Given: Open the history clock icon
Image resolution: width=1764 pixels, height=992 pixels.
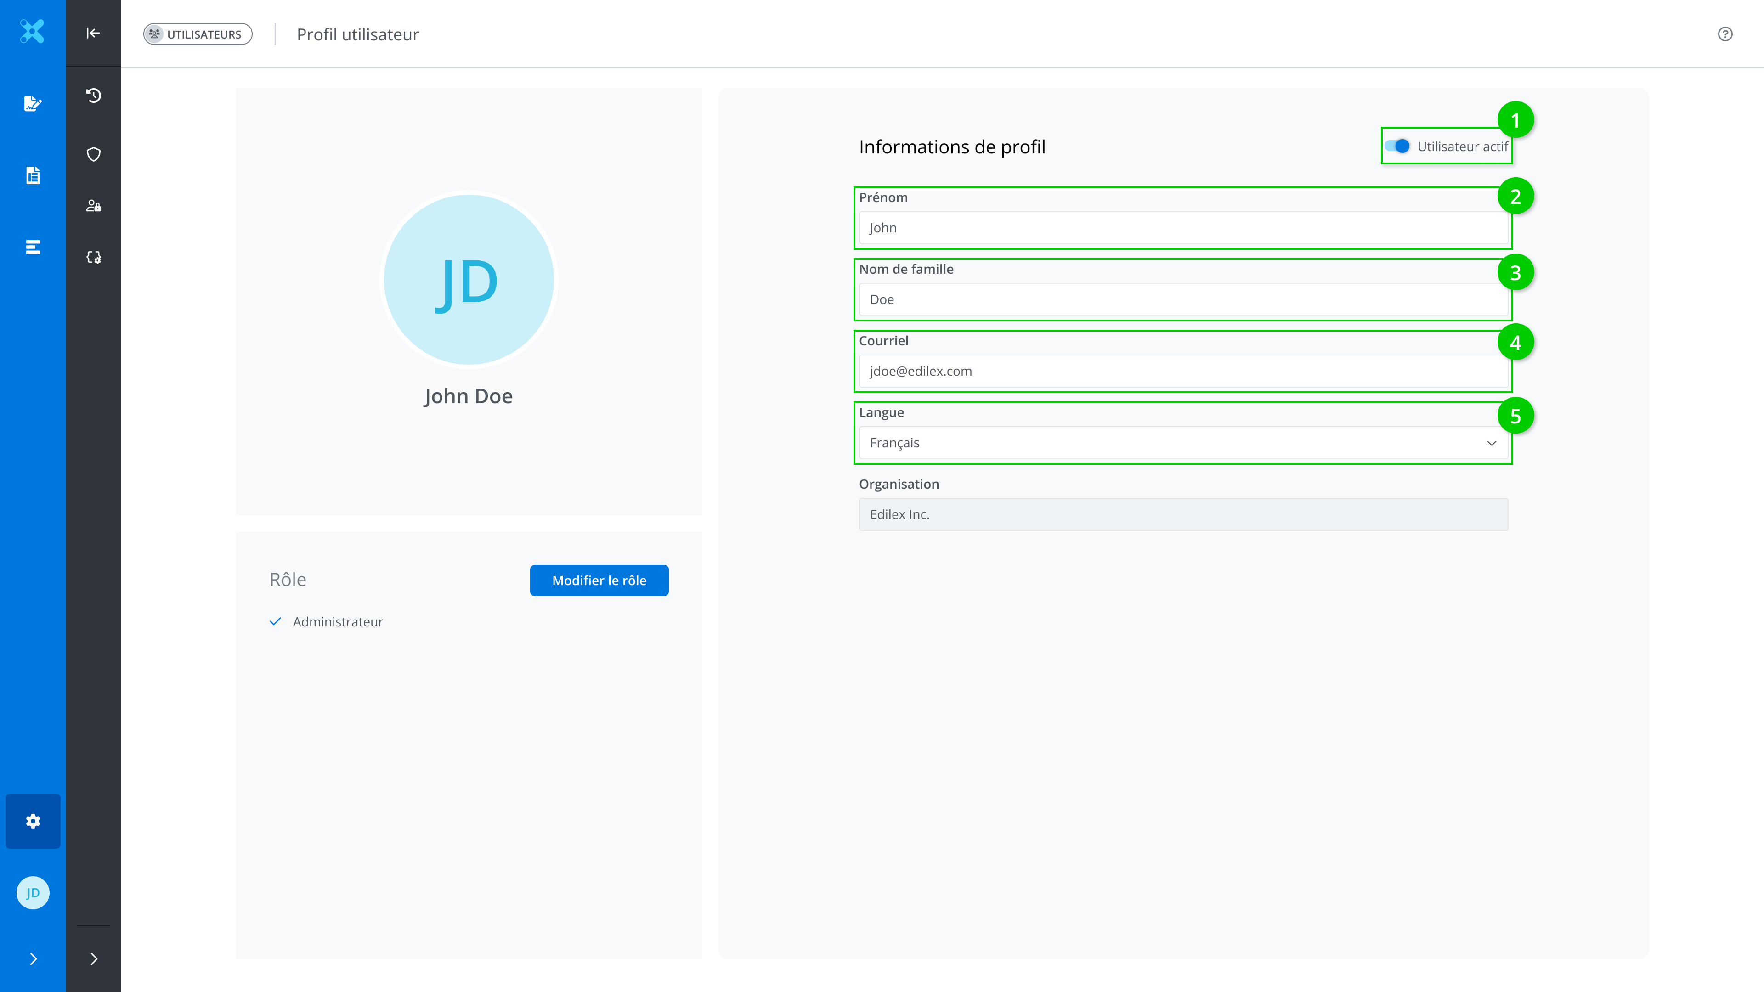Looking at the screenshot, I should (94, 95).
